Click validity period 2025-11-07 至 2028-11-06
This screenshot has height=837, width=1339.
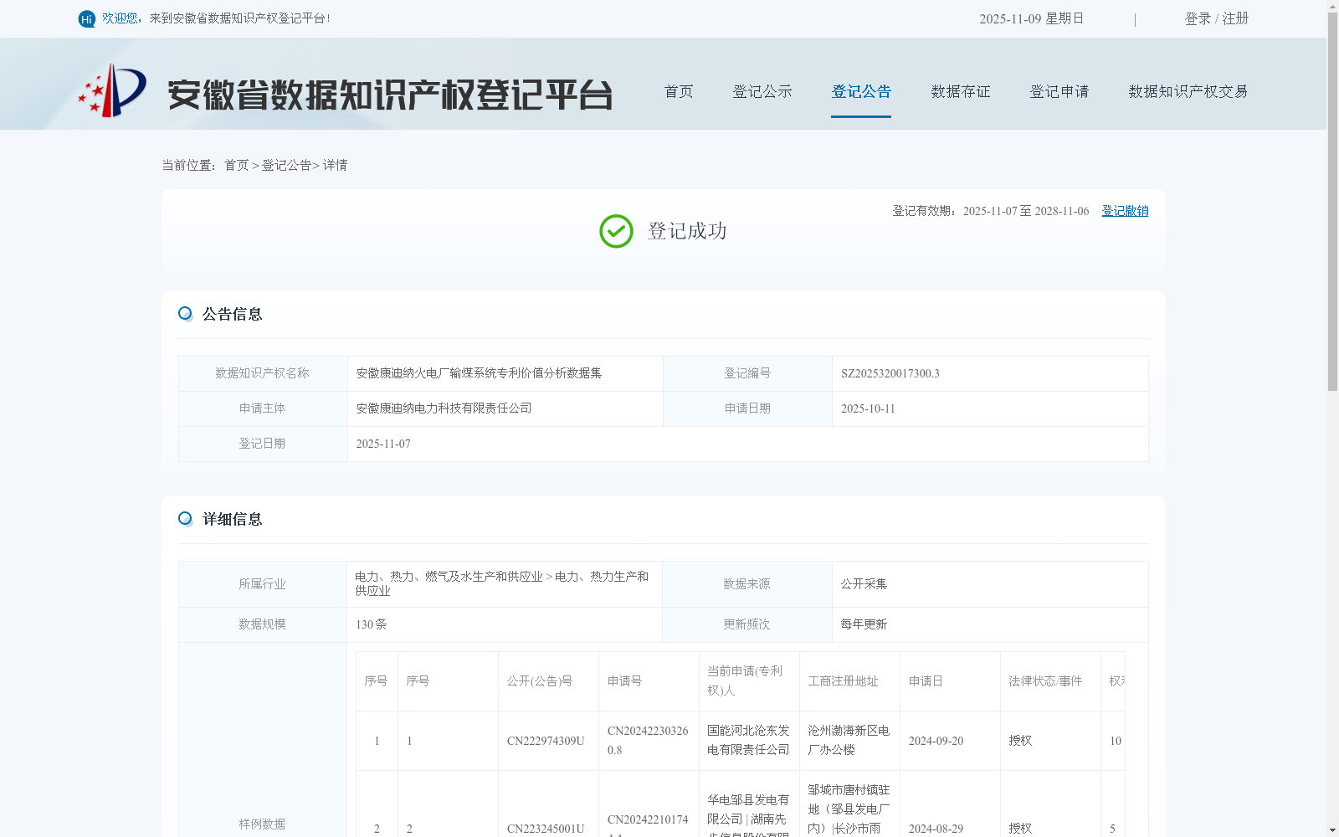[x=1026, y=211]
